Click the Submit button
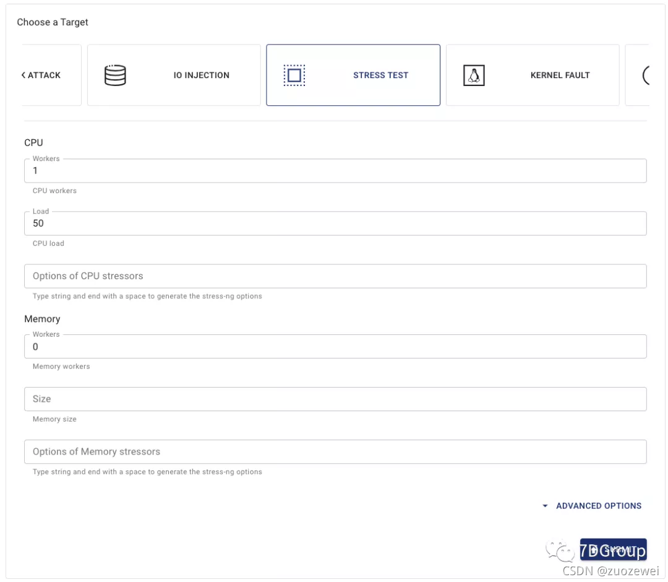 coord(613,549)
